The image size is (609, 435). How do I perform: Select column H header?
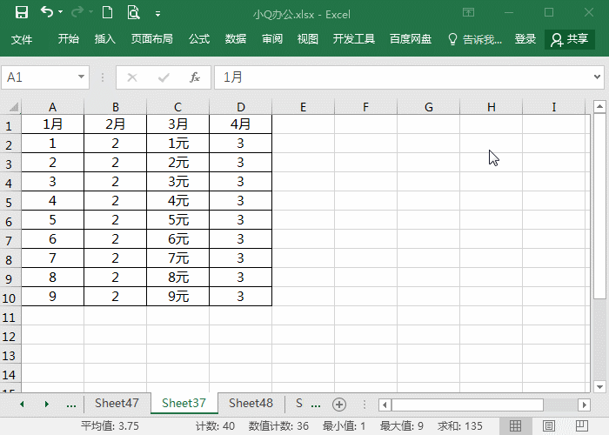tap(492, 107)
